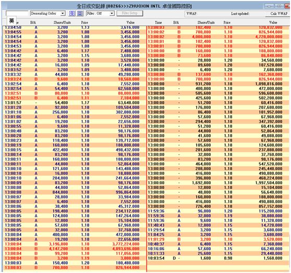The image size is (291, 273).
Task: Click the red value 4,720,000.000
Action: coord(269,37)
